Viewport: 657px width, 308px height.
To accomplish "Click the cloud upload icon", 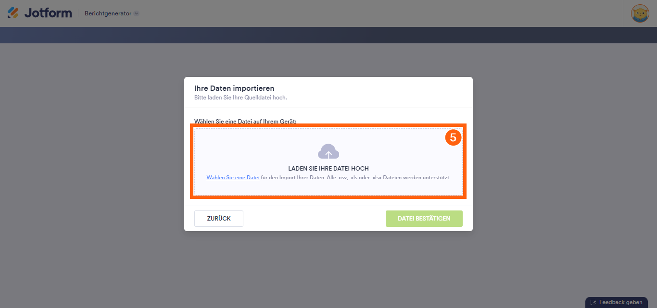I will 328,151.
